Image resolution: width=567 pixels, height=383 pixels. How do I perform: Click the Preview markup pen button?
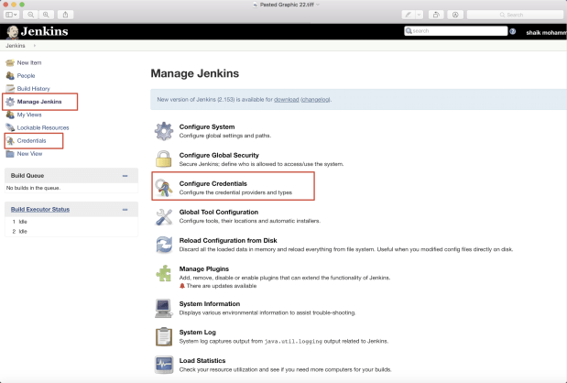pyautogui.click(x=409, y=15)
